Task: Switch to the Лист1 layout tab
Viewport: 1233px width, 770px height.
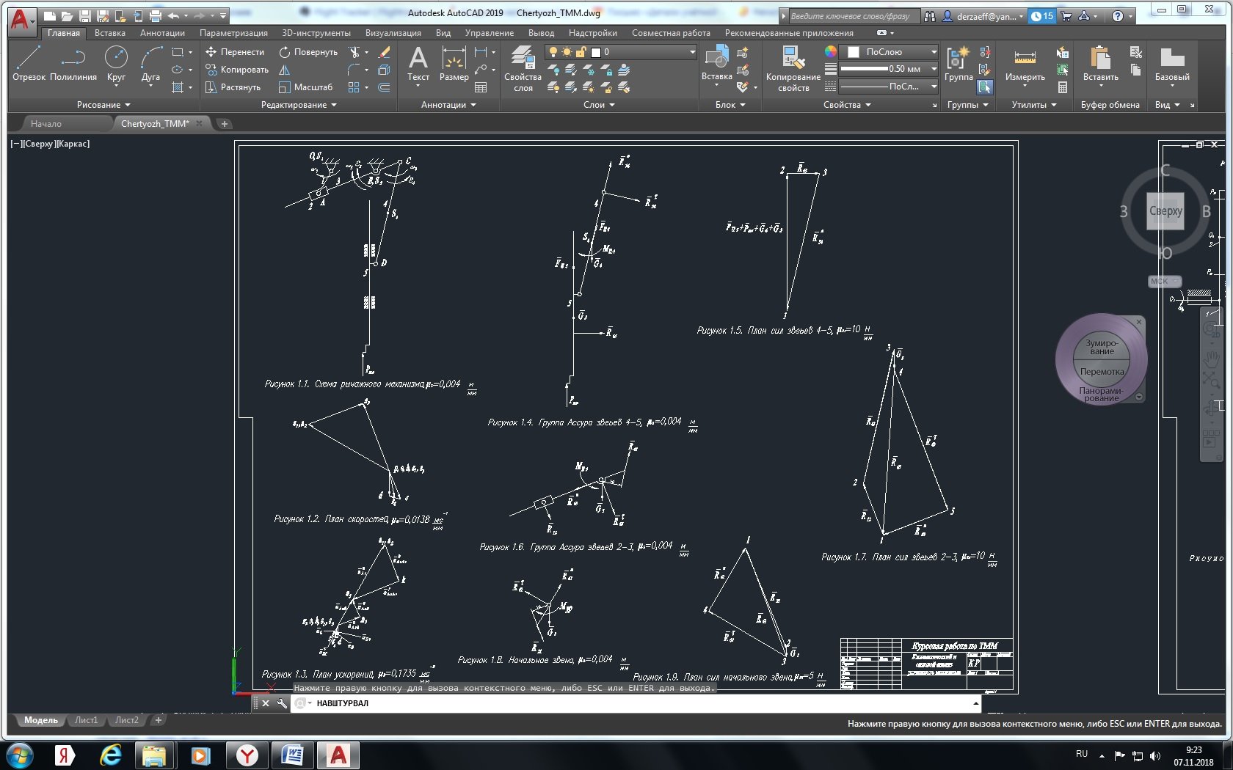Action: click(x=86, y=720)
